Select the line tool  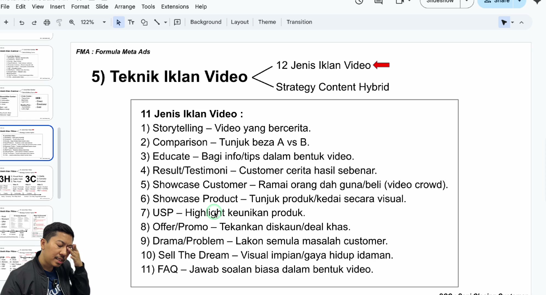157,22
